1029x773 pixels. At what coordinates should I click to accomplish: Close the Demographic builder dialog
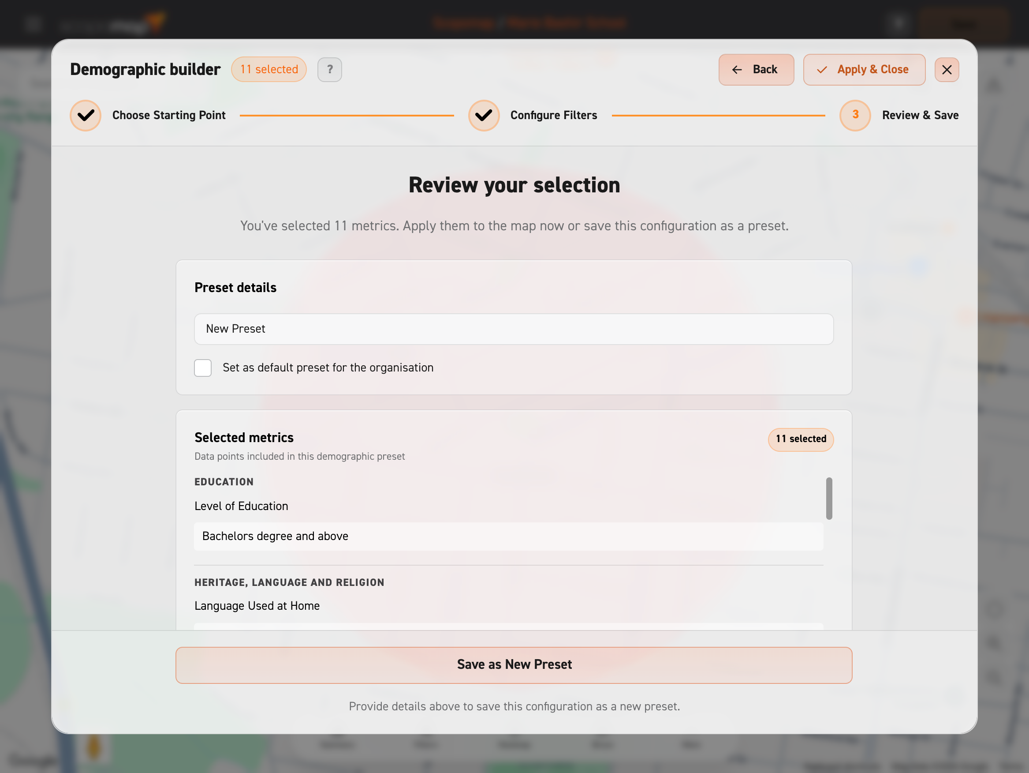click(x=947, y=69)
